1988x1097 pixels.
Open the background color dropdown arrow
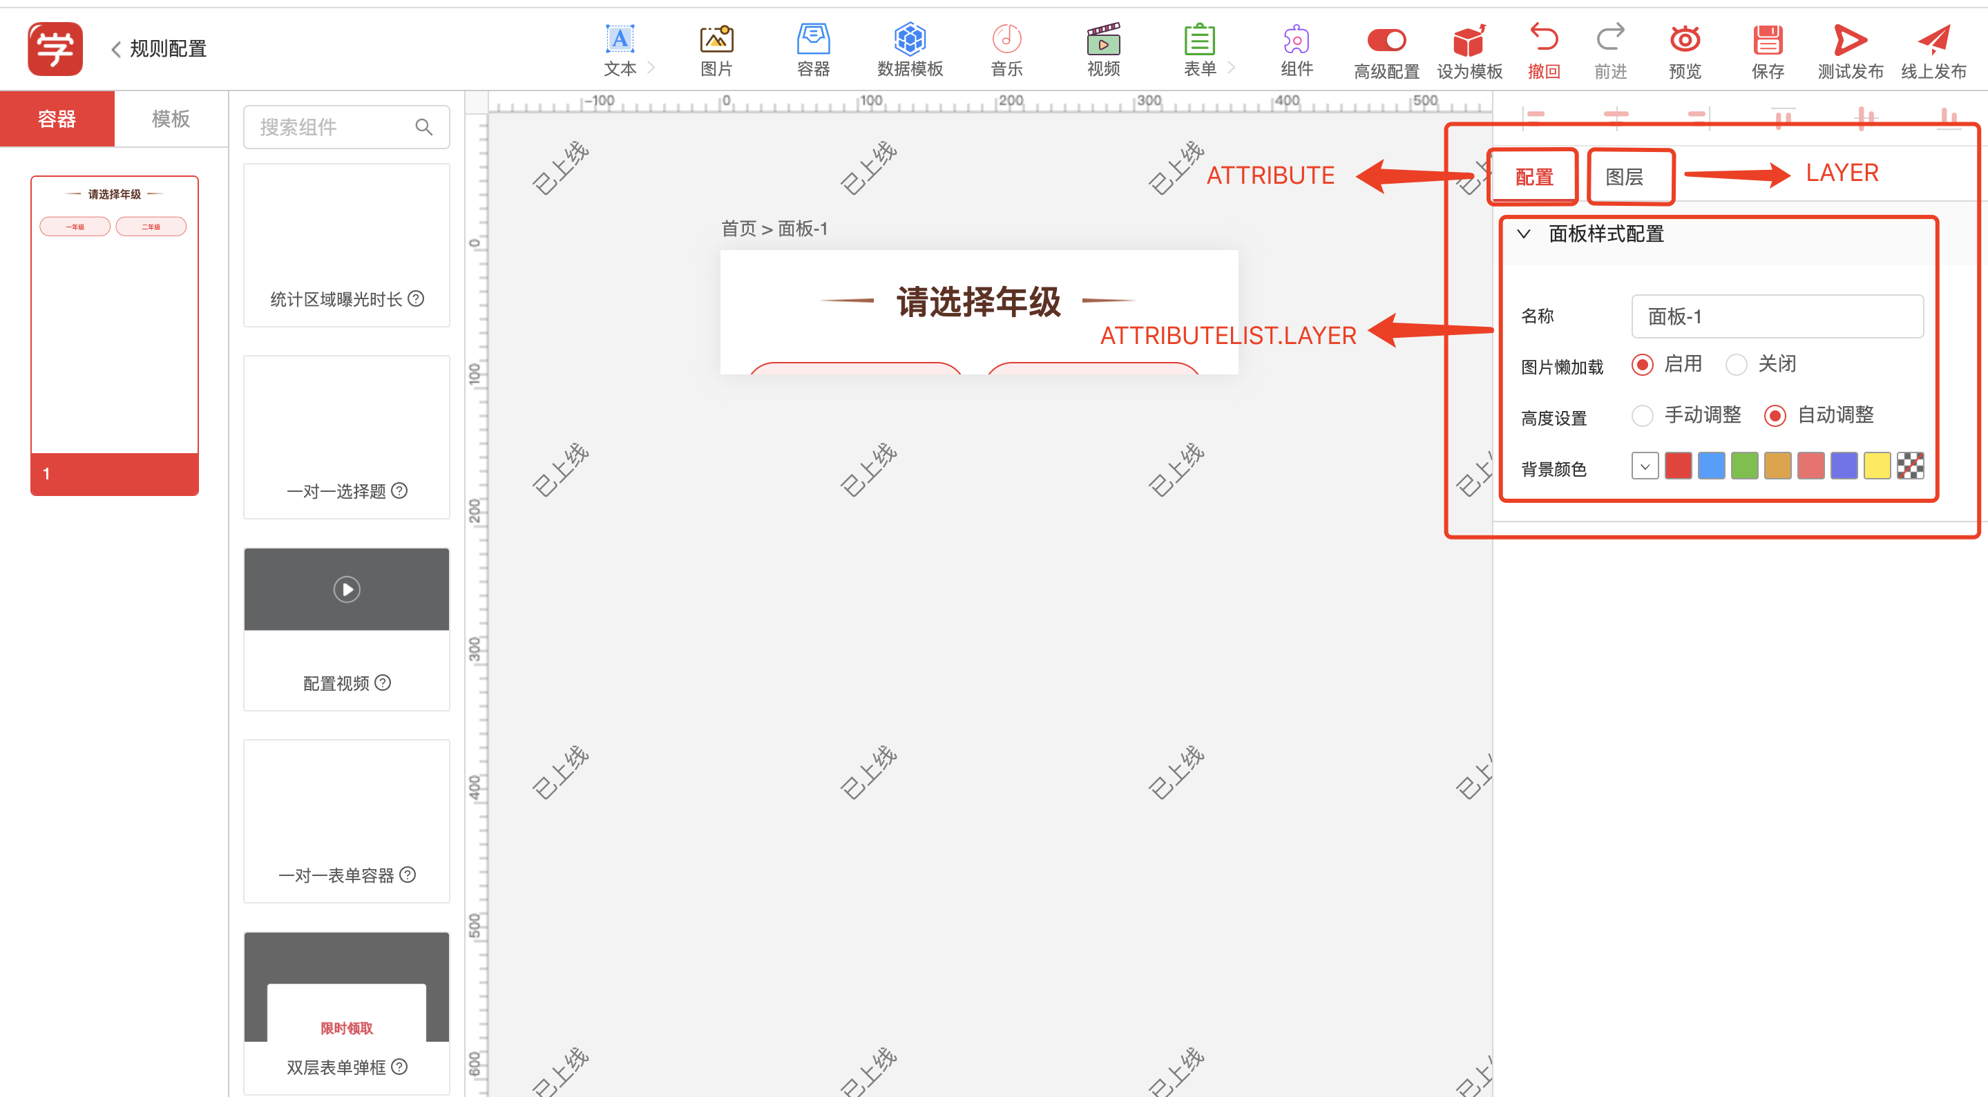[1645, 466]
